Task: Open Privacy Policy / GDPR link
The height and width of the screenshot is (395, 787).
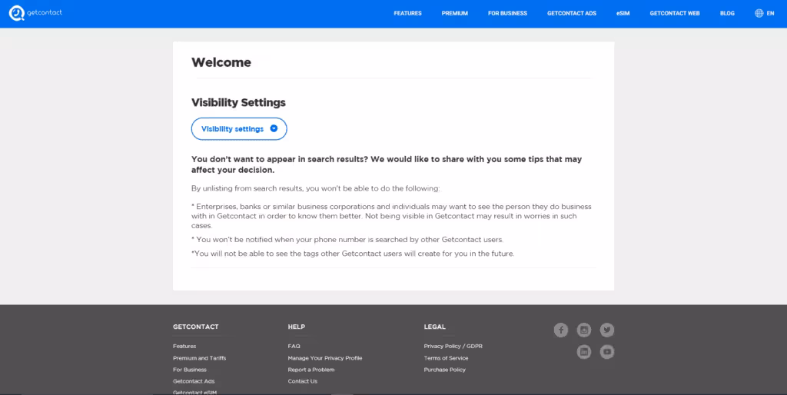Action: 453,347
